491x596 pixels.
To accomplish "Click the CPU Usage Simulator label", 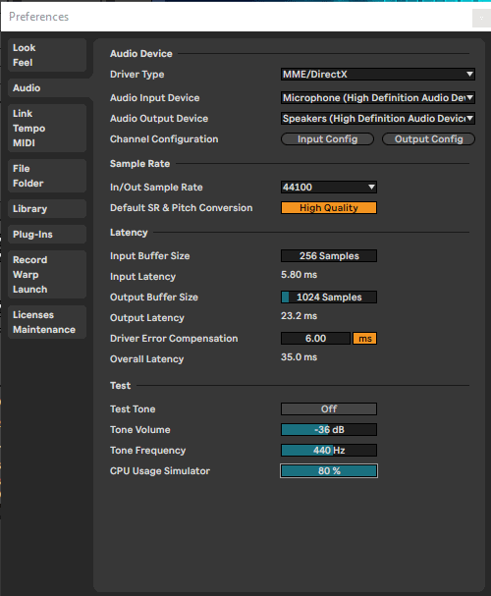I will pyautogui.click(x=160, y=471).
